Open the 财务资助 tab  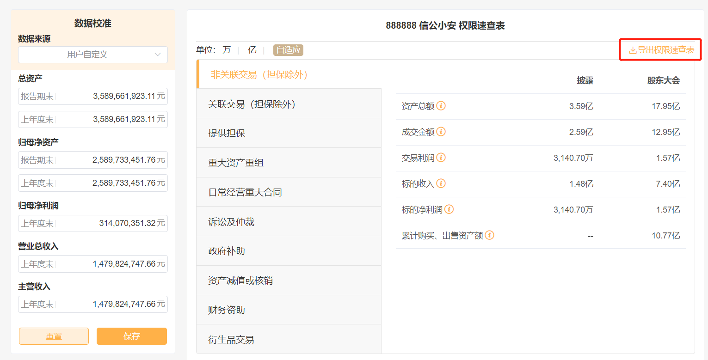pyautogui.click(x=289, y=310)
